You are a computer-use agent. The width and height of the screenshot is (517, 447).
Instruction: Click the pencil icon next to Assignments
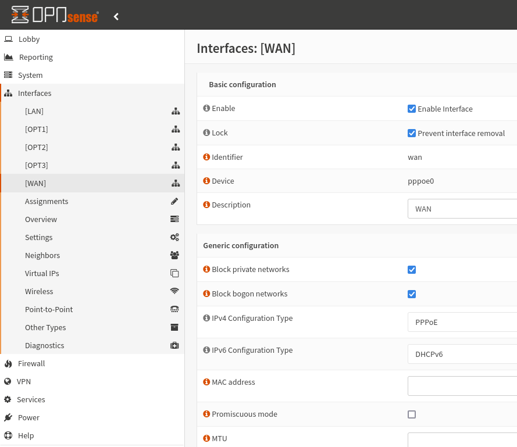coord(174,201)
